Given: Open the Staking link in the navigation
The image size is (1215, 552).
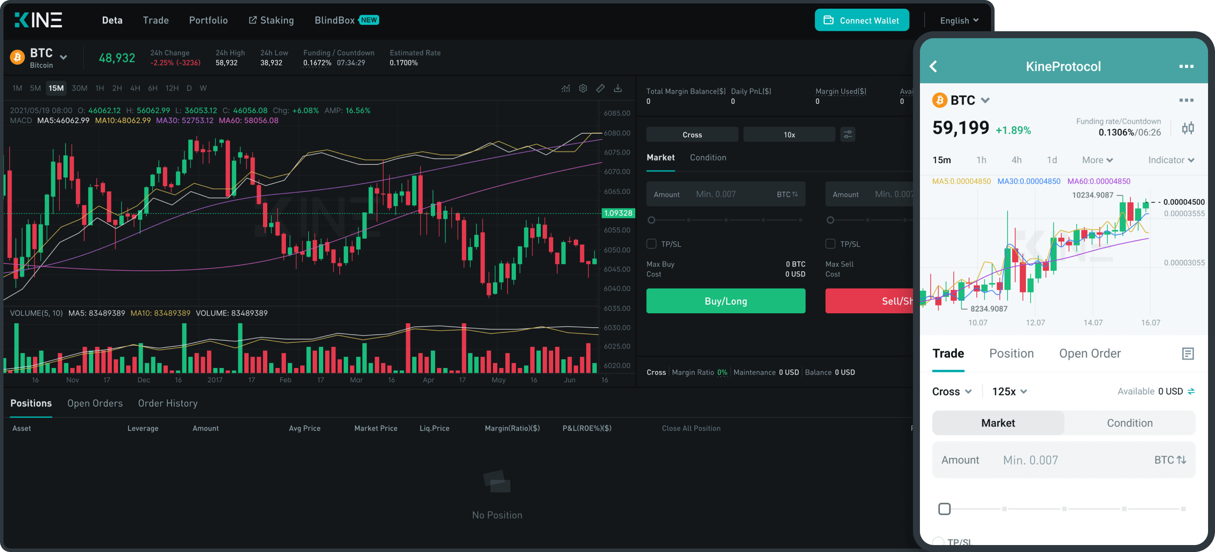Looking at the screenshot, I should coord(271,20).
